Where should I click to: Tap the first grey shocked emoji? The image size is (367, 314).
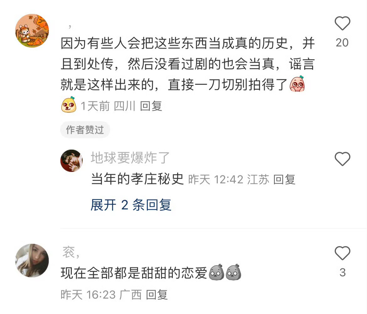216,272
